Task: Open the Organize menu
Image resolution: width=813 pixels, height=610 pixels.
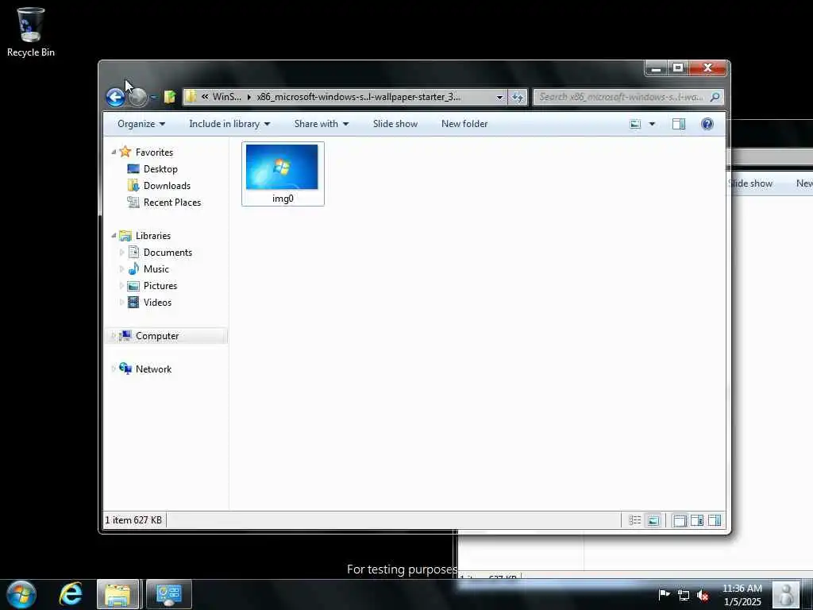Action: coord(141,124)
